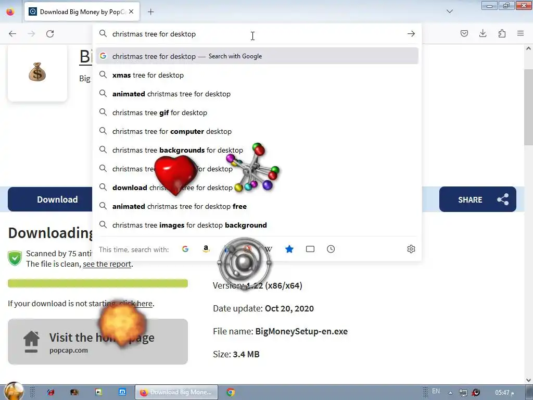
Task: Click the 'File name: BigMoneySetup-en.exe' text
Action: 280,331
